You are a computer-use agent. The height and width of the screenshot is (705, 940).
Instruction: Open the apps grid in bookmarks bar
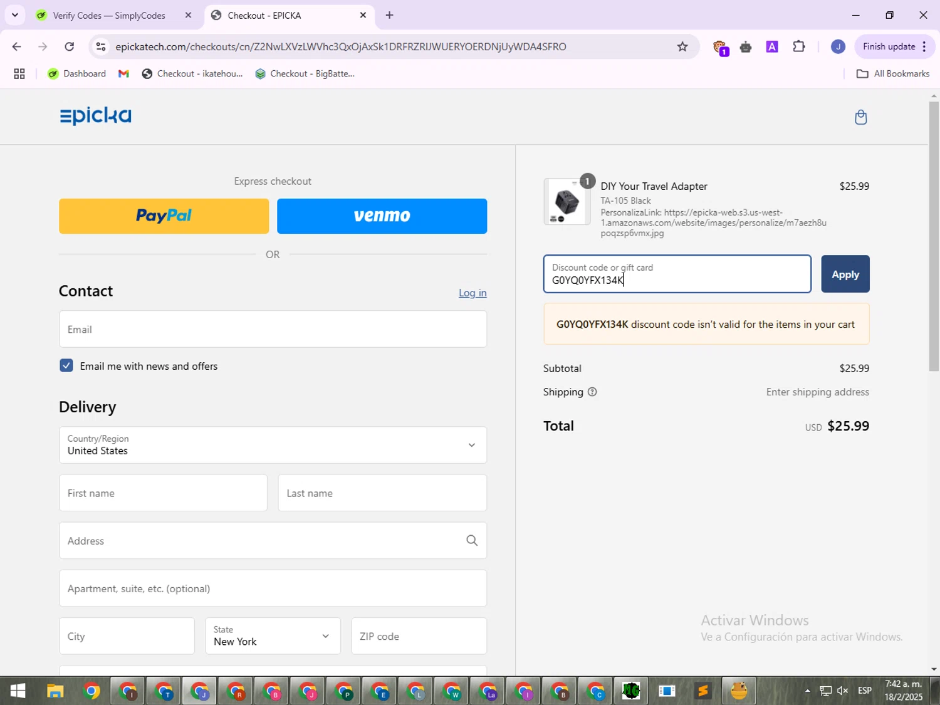[x=19, y=74]
